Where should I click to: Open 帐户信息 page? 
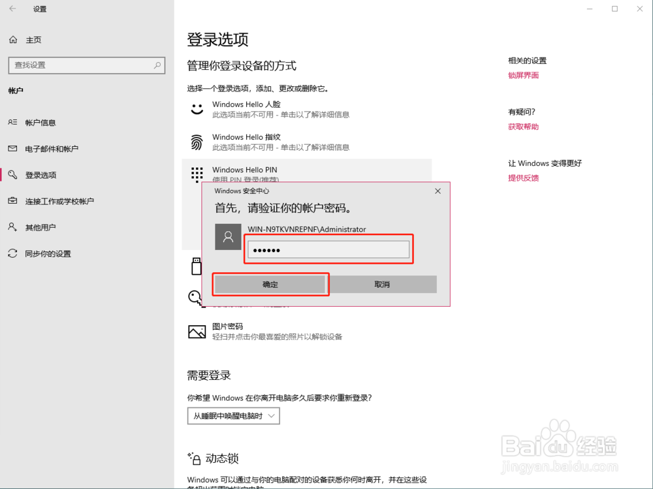pos(40,123)
